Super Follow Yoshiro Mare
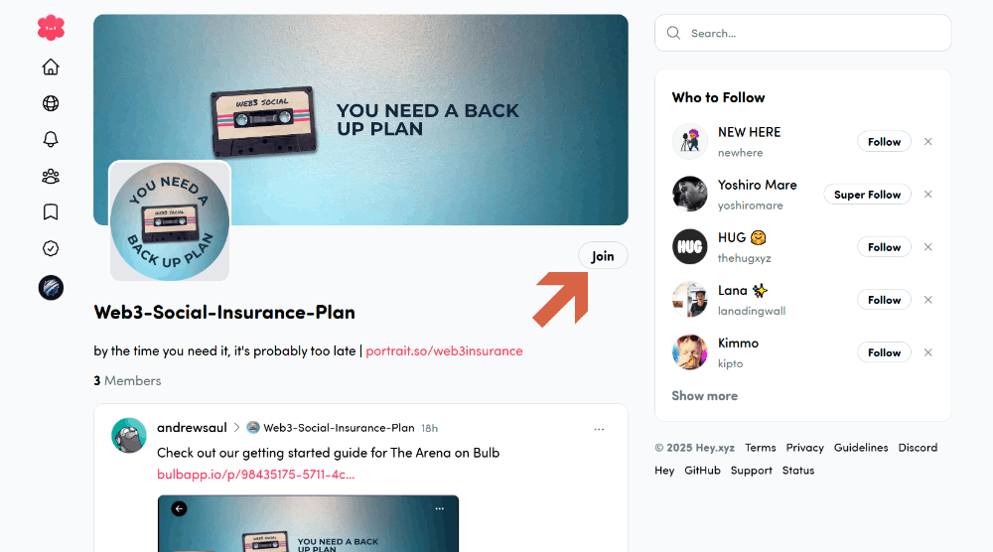The height and width of the screenshot is (552, 993). [x=867, y=195]
